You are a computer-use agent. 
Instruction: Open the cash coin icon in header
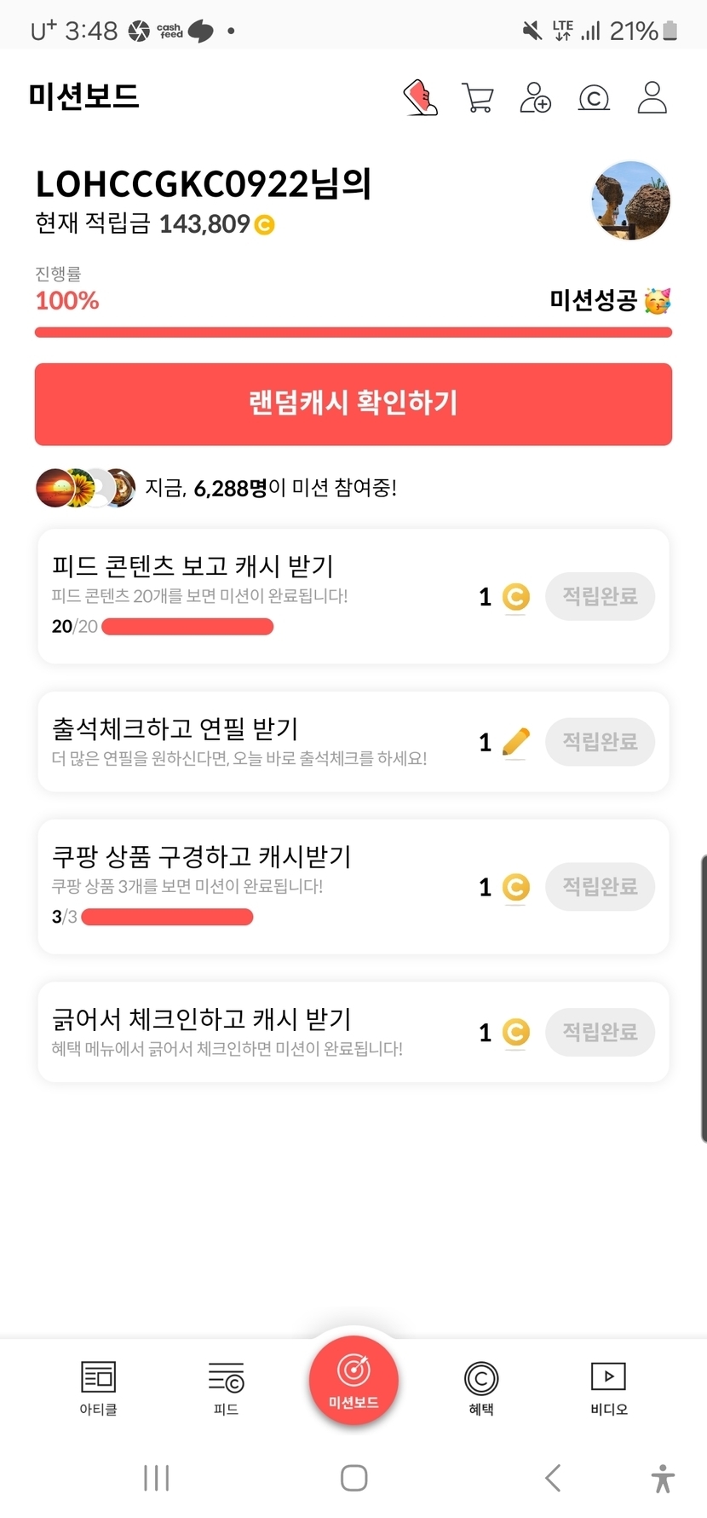594,98
